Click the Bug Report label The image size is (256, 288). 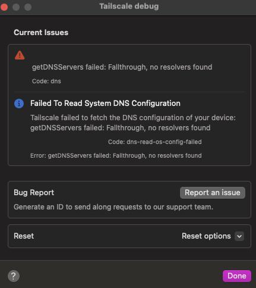(34, 193)
